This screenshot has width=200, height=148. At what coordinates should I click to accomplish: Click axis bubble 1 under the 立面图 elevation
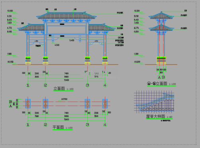pyautogui.click(x=28, y=85)
